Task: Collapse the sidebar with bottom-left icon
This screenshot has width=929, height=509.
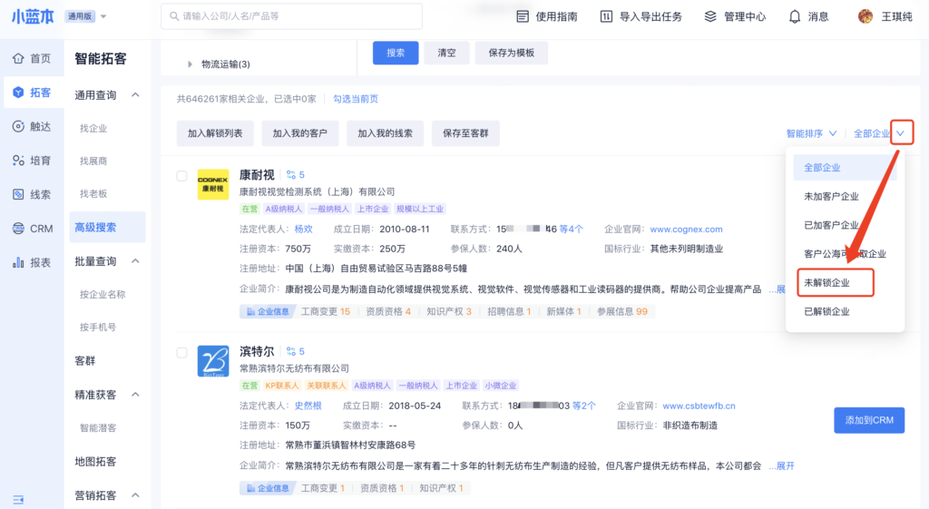Action: (x=18, y=498)
